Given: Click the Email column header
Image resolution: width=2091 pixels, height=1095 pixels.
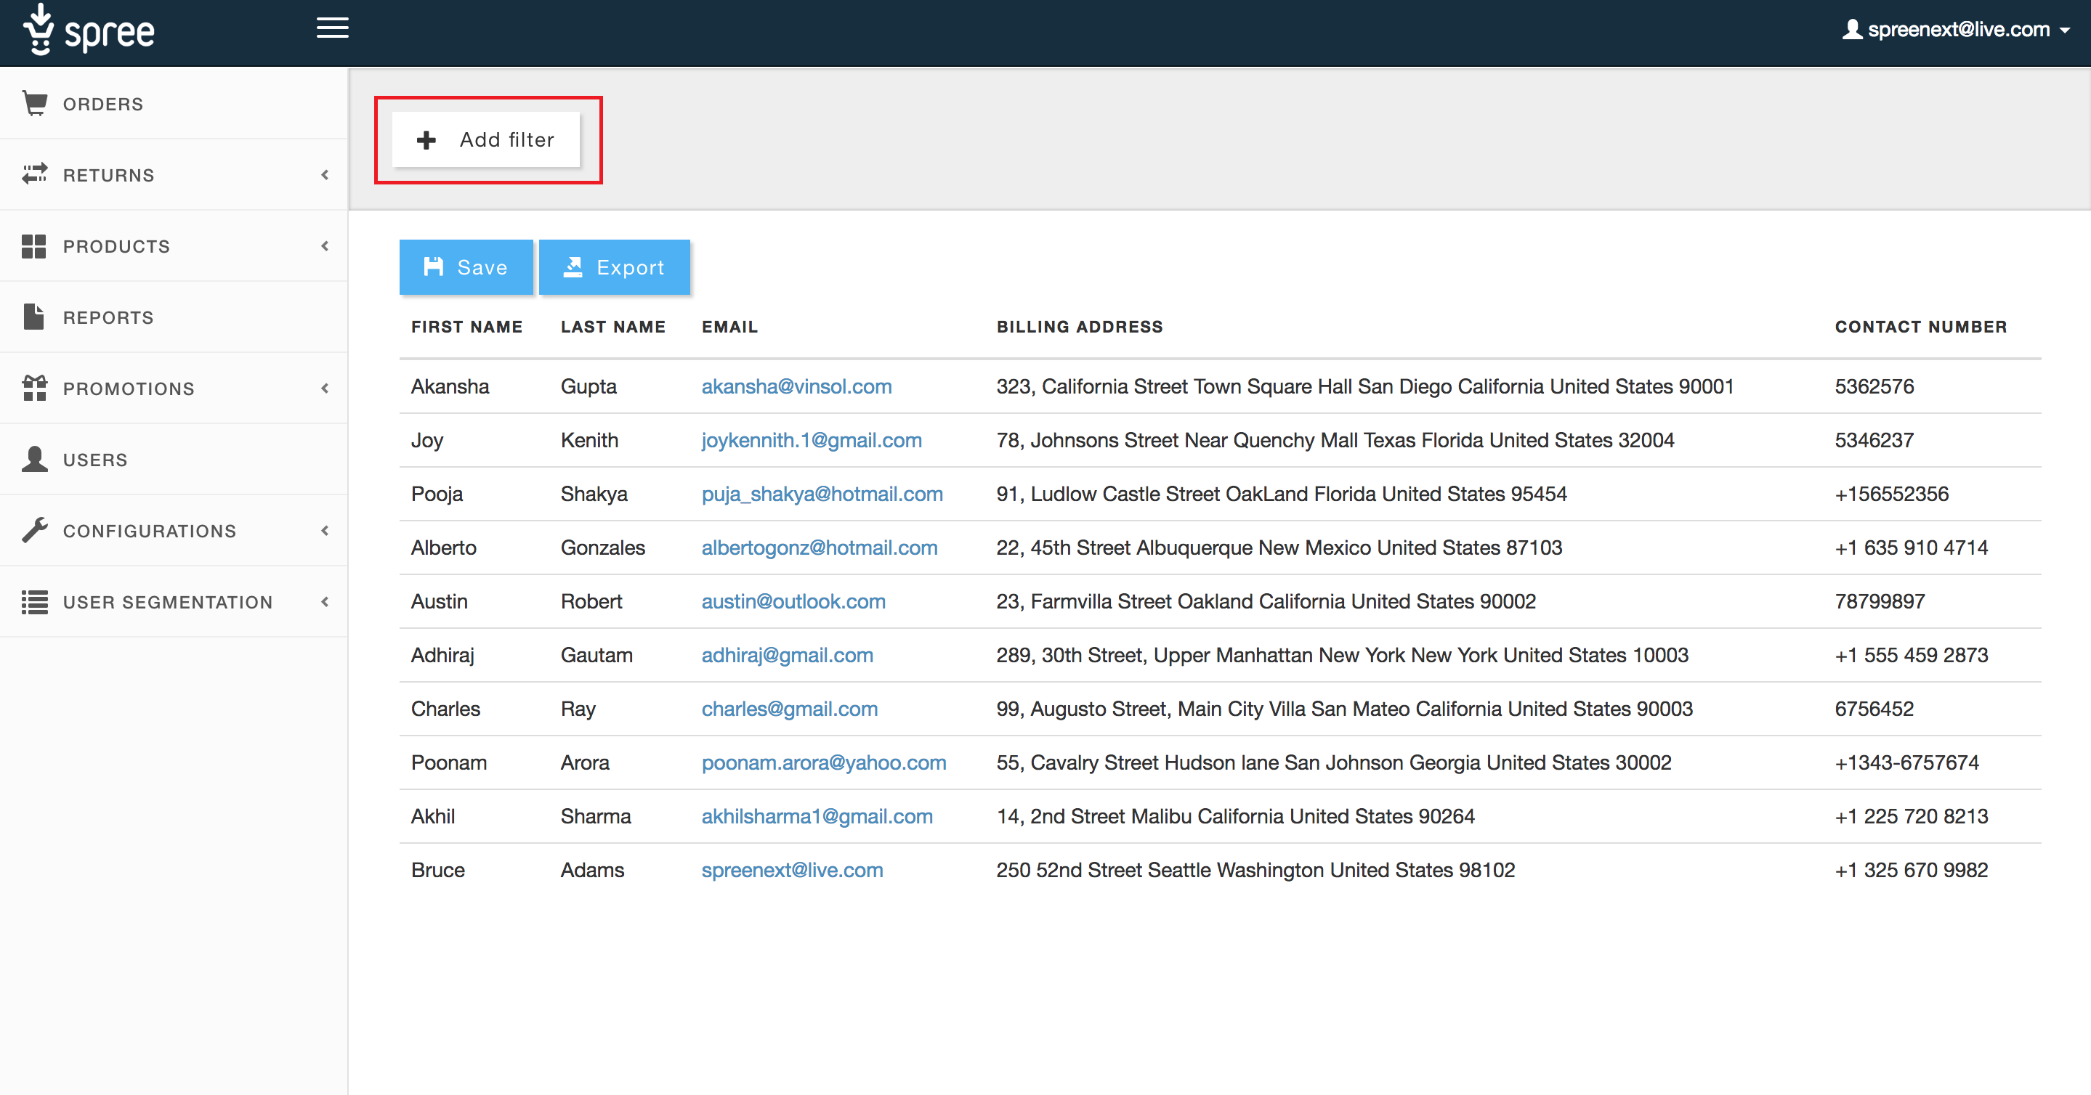Looking at the screenshot, I should tap(729, 327).
